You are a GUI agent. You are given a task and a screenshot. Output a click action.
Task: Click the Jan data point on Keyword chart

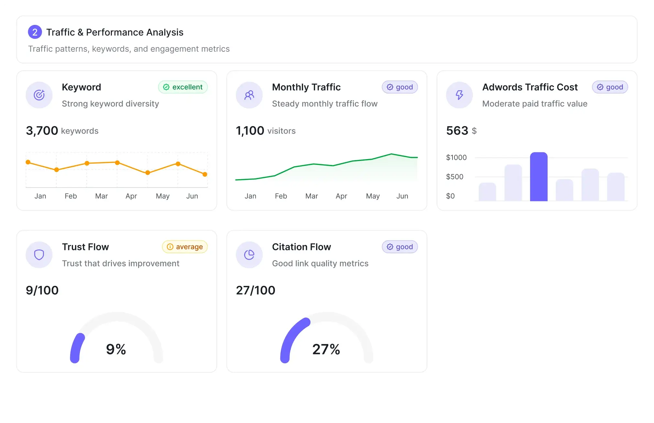pyautogui.click(x=28, y=162)
